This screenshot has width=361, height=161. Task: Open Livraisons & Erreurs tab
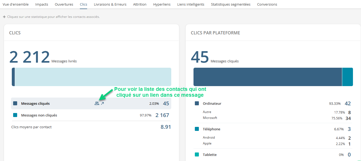(x=110, y=4)
